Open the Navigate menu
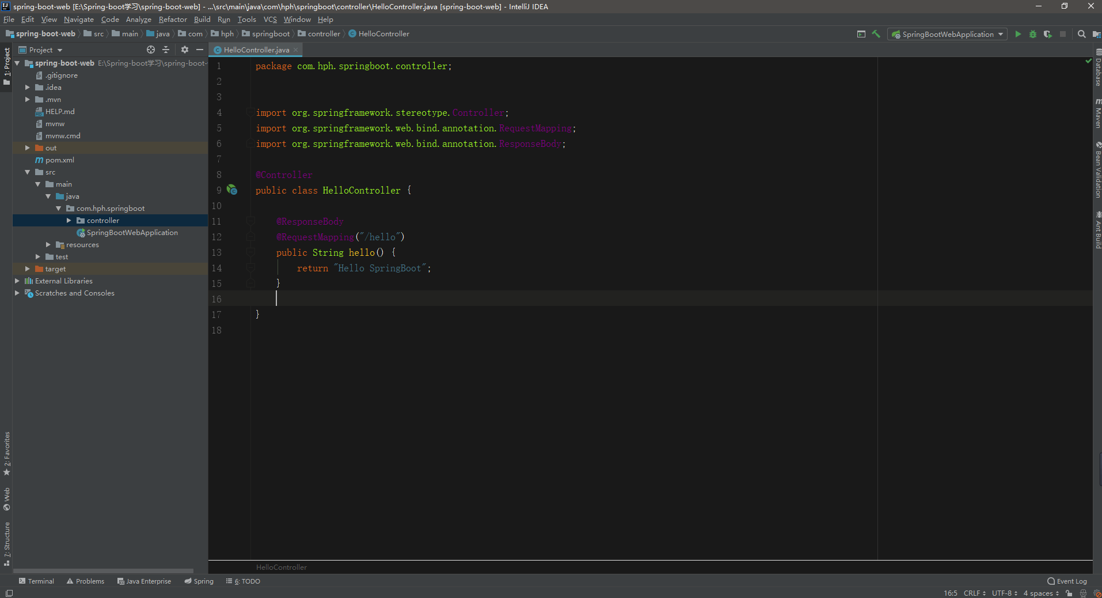1102x598 pixels. 79,19
